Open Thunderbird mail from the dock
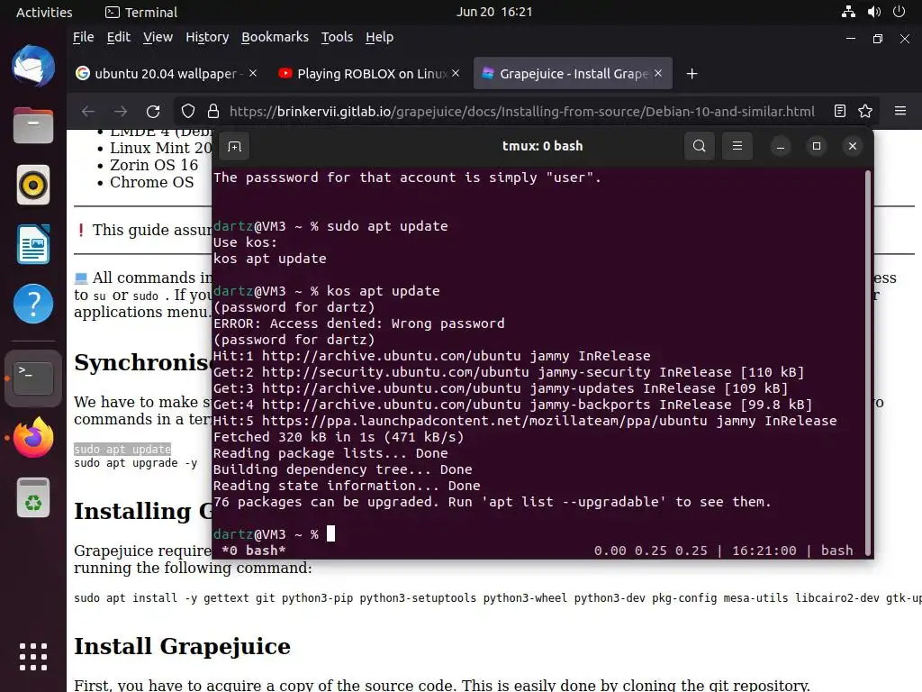Image resolution: width=922 pixels, height=692 pixels. pos(33,66)
